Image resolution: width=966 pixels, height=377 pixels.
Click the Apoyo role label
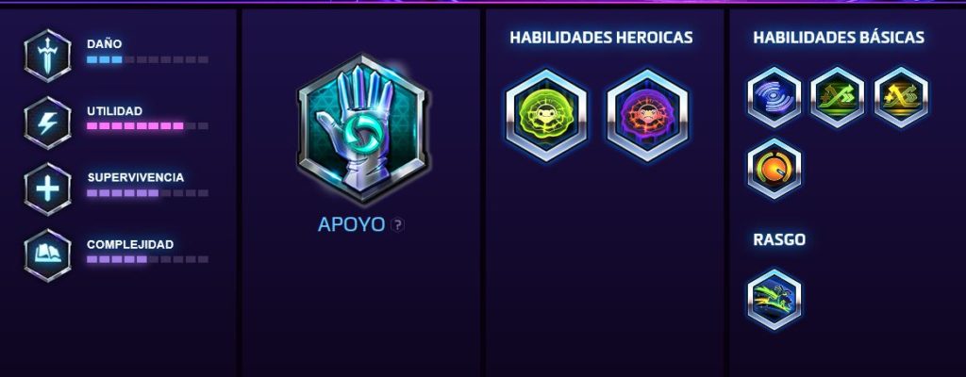coord(351,225)
